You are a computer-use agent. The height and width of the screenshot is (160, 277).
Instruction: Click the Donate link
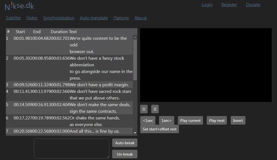pos(253,5)
